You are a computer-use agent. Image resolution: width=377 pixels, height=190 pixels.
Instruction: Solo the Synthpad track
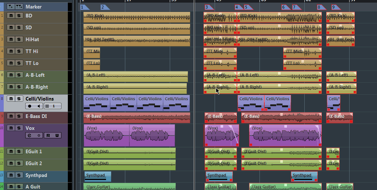click(19, 175)
